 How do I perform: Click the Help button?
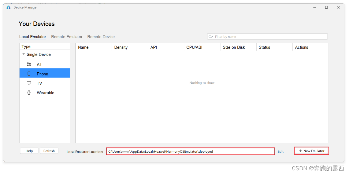click(29, 151)
